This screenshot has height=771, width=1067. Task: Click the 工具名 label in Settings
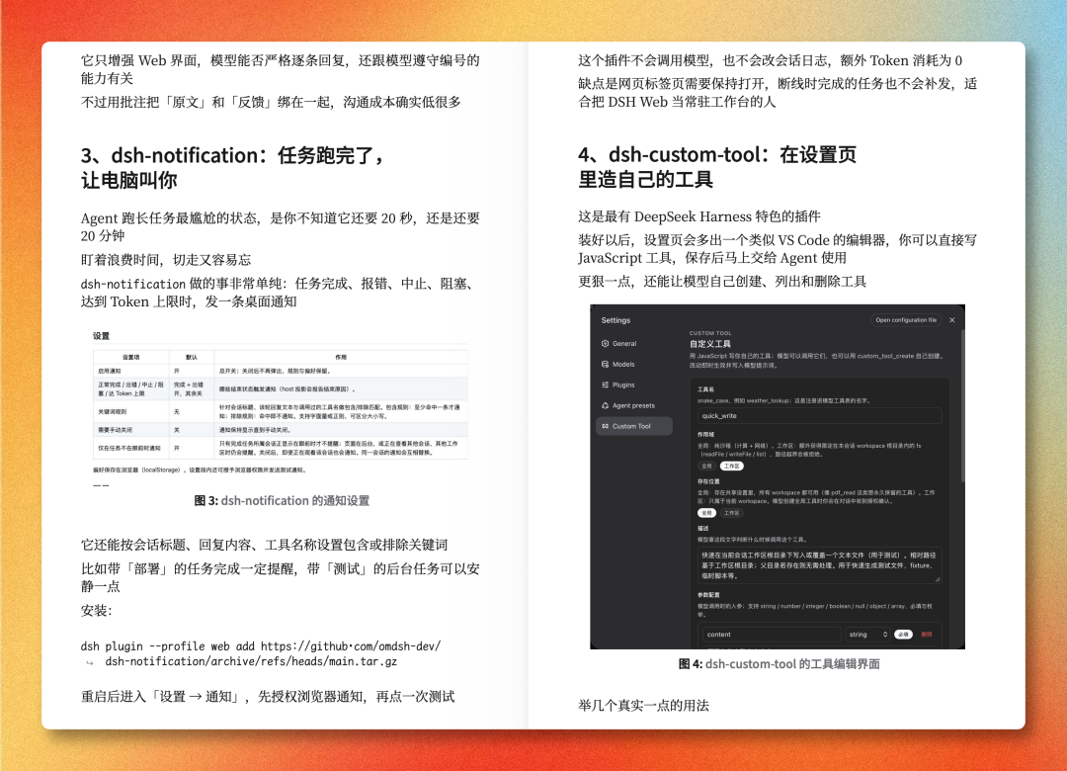point(705,389)
